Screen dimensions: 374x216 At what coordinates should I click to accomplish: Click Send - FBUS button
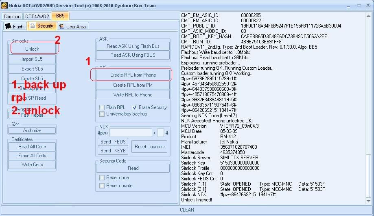[113, 142]
